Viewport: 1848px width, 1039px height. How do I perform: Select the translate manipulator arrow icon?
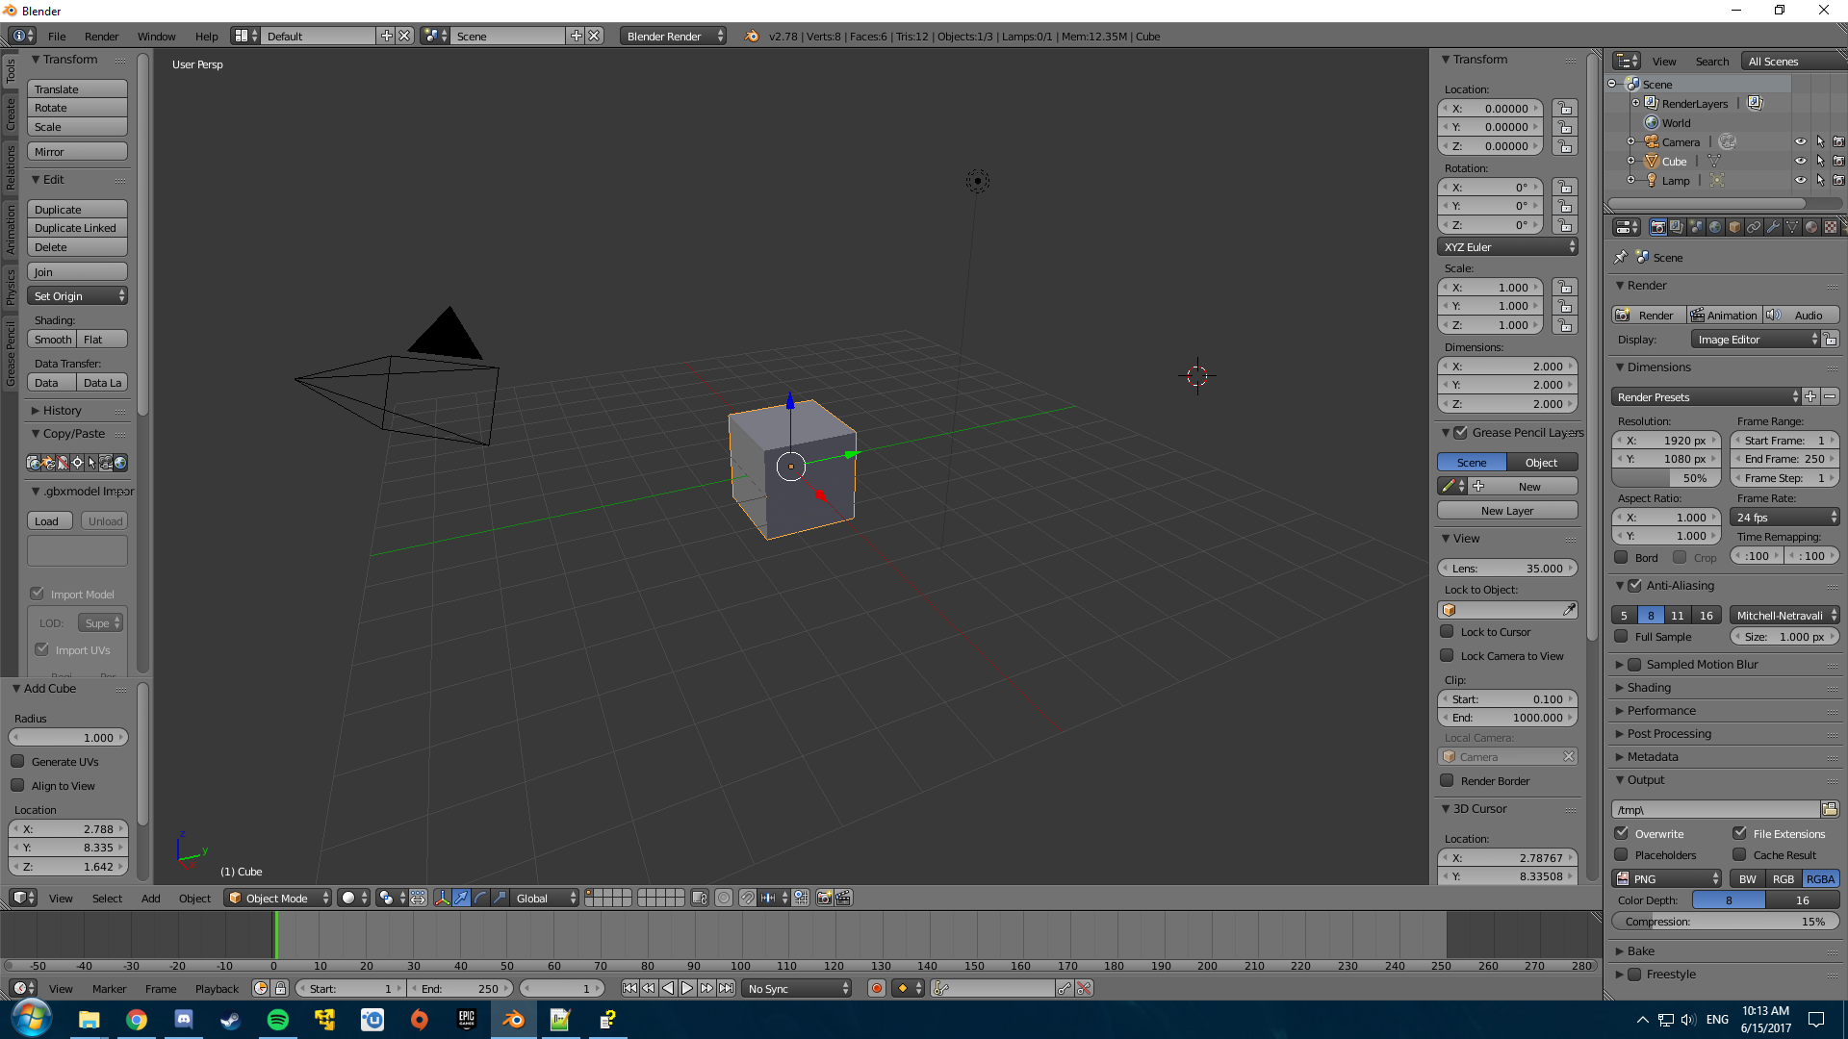pos(461,898)
